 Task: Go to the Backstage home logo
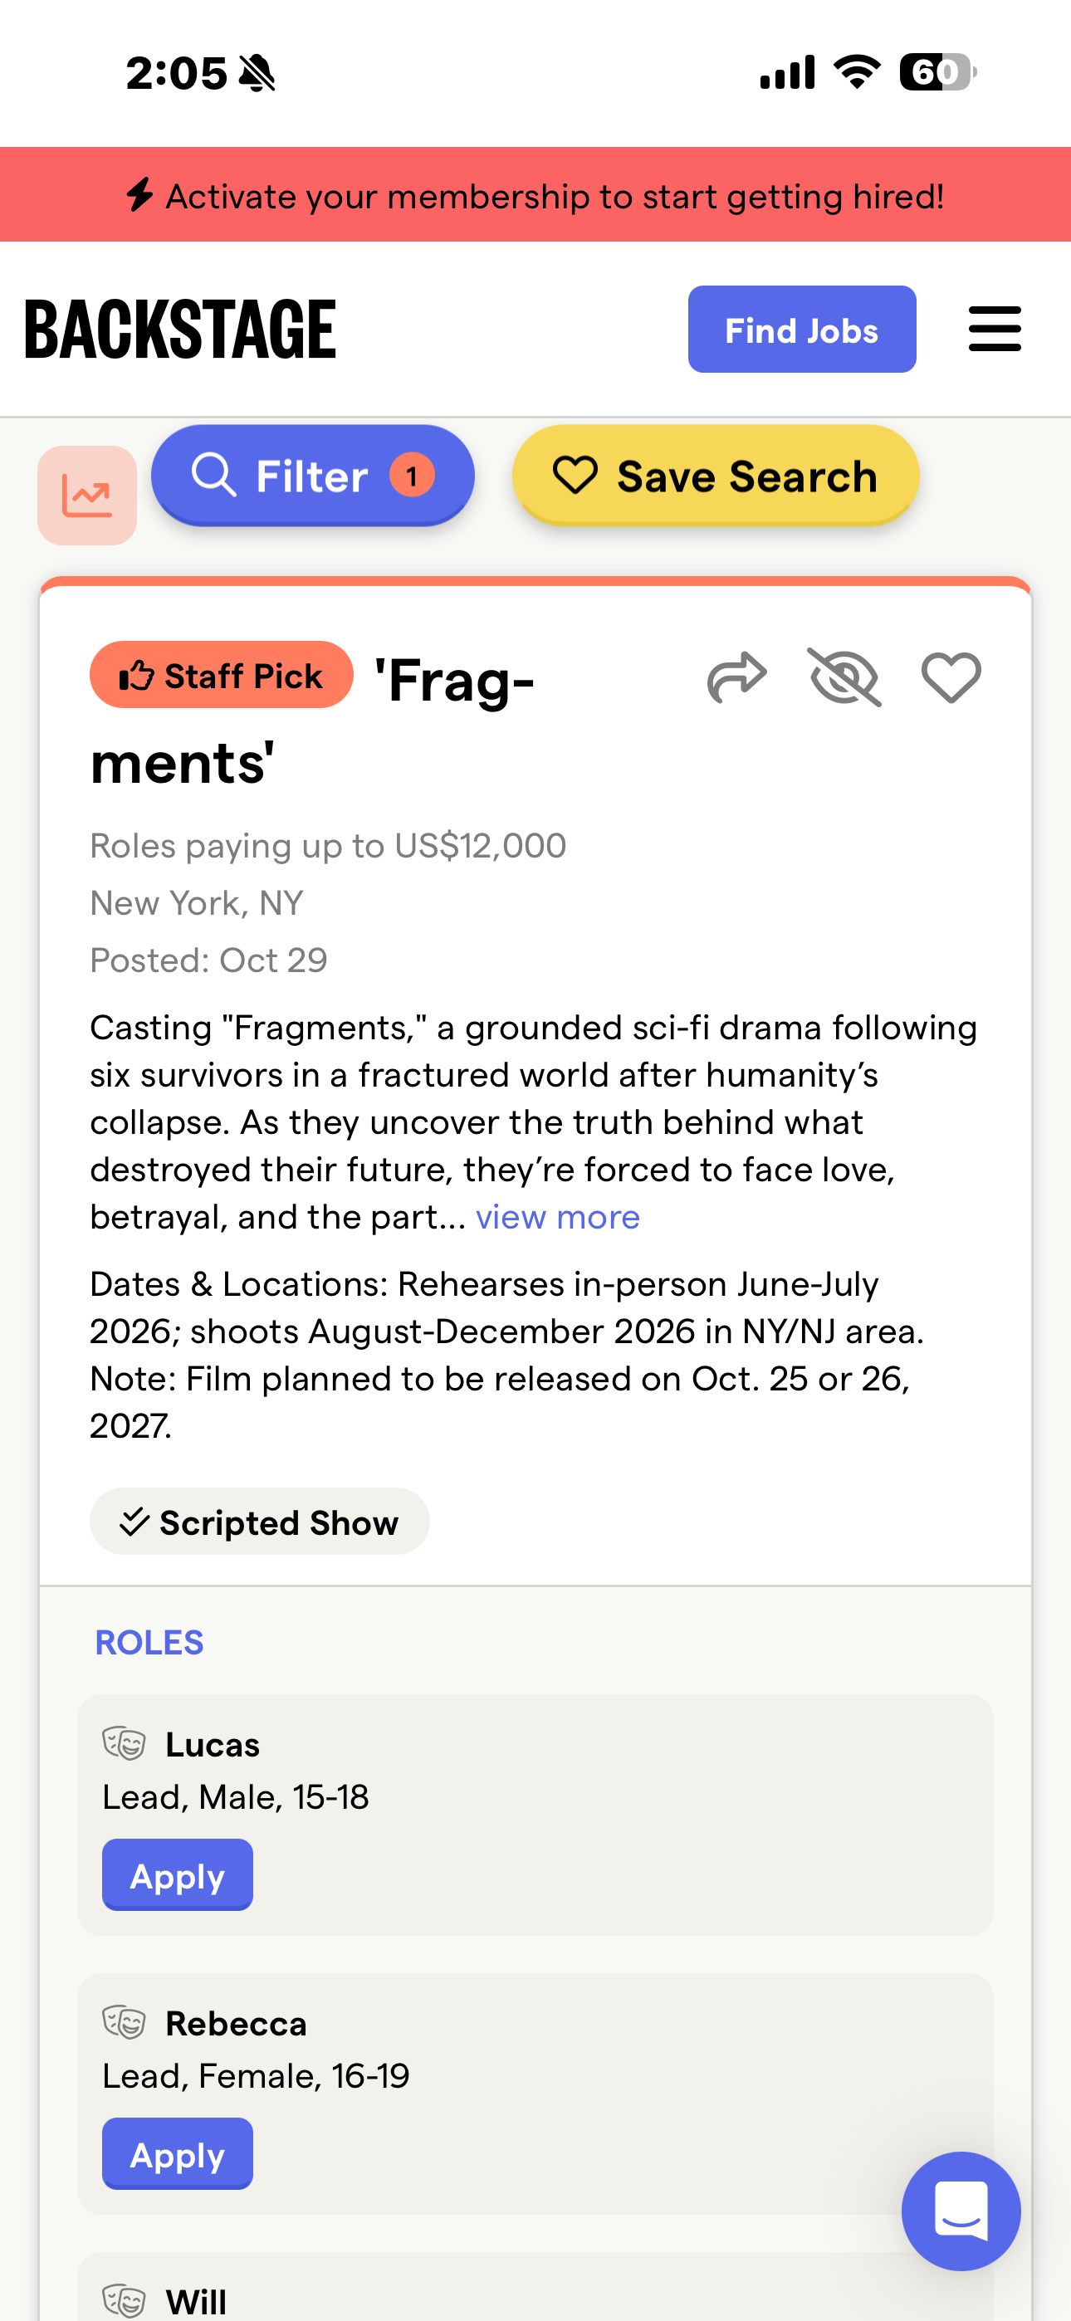(x=180, y=330)
